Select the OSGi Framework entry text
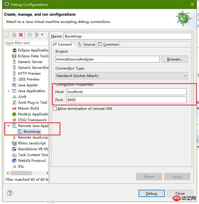 click(x=32, y=120)
